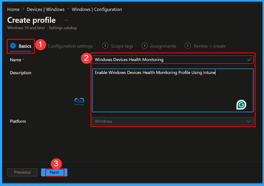This screenshot has width=264, height=186.
Task: Focus the Description text area
Action: click(173, 90)
